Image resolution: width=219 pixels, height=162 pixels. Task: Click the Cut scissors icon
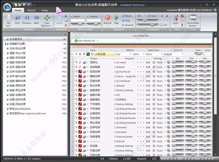(x=66, y=16)
